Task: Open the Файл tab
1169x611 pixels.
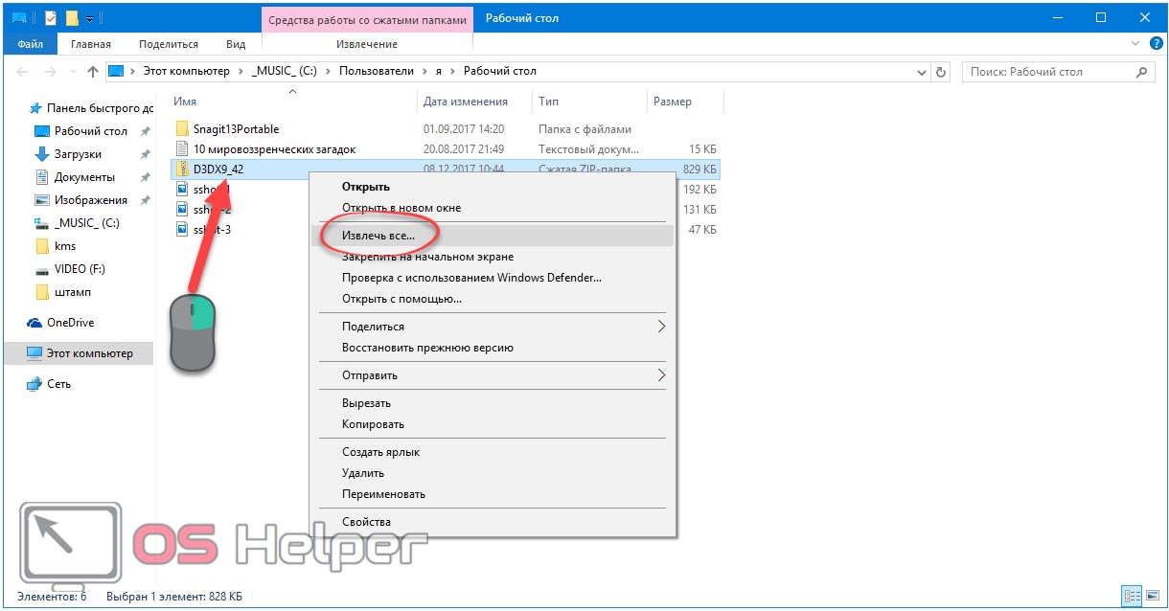Action: [x=30, y=44]
